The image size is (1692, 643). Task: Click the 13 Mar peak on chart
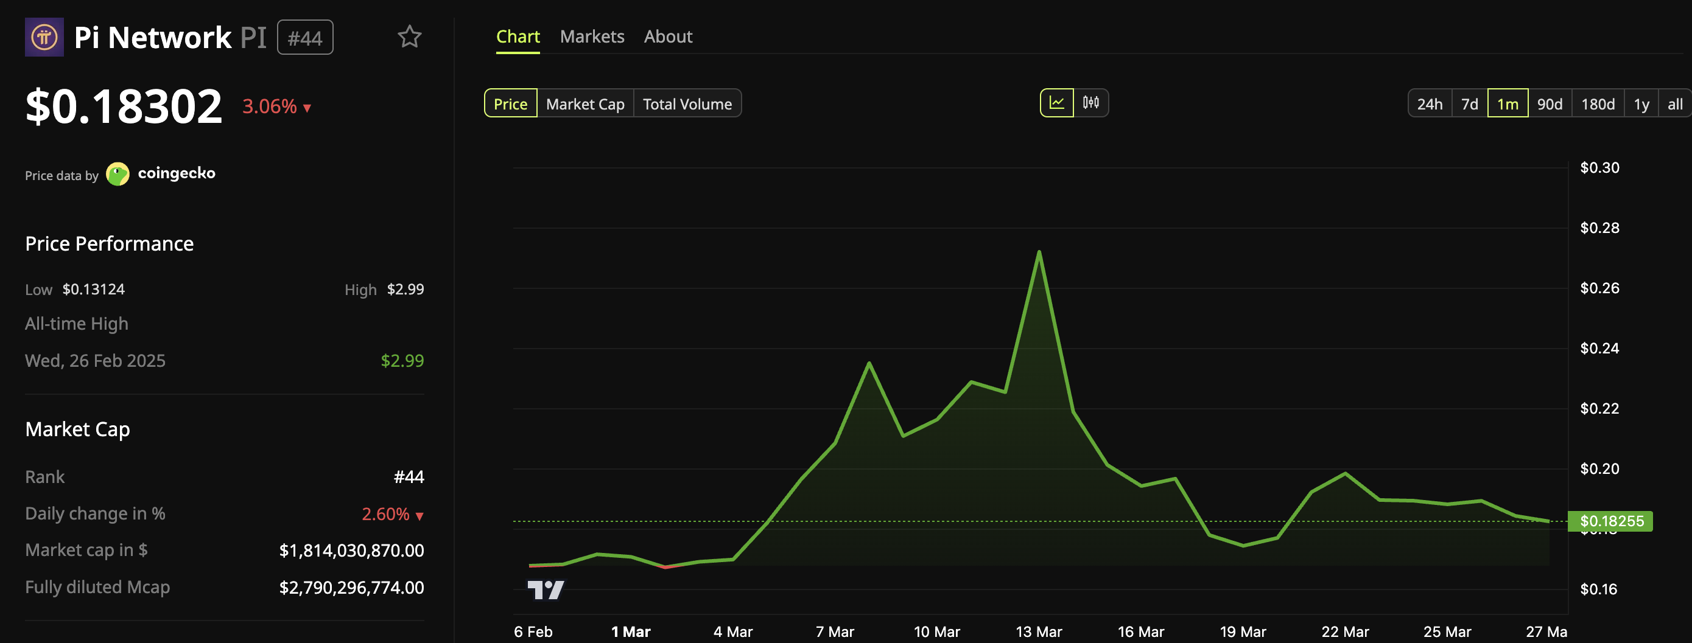point(1039,252)
